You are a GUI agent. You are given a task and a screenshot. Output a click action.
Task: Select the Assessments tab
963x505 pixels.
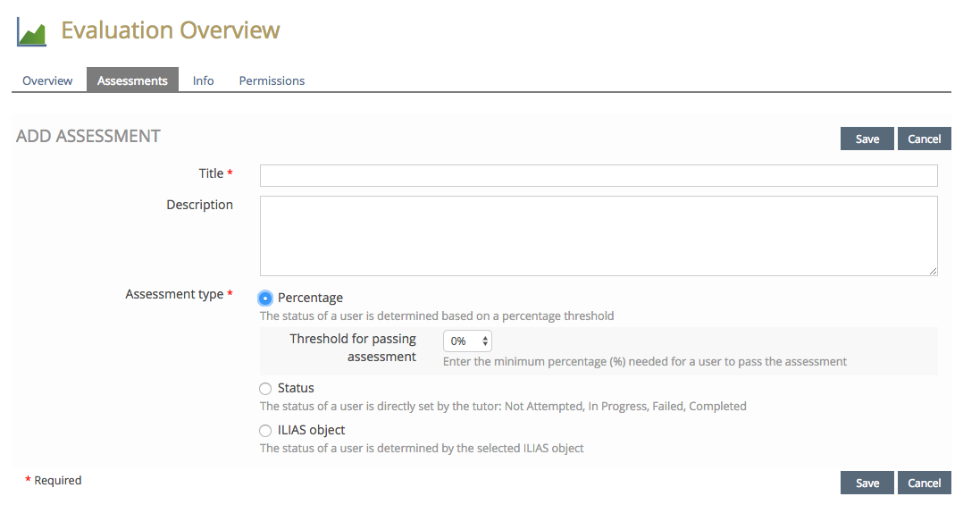(132, 80)
